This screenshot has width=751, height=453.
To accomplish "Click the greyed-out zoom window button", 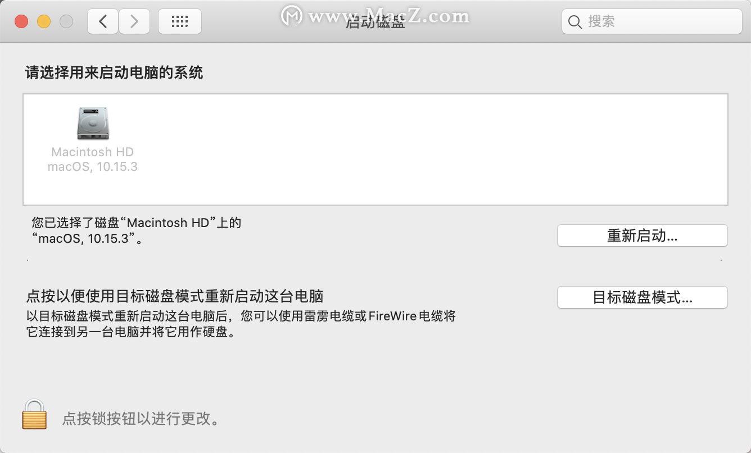I will [66, 22].
